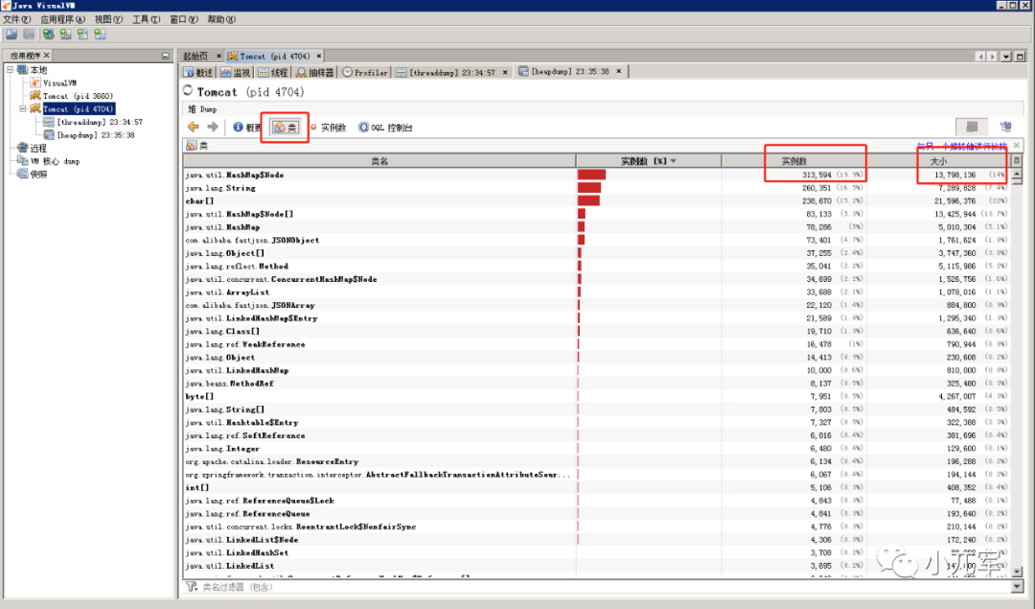Switch to the Profiler sub-tab
The height and width of the screenshot is (609, 1035).
click(x=365, y=72)
